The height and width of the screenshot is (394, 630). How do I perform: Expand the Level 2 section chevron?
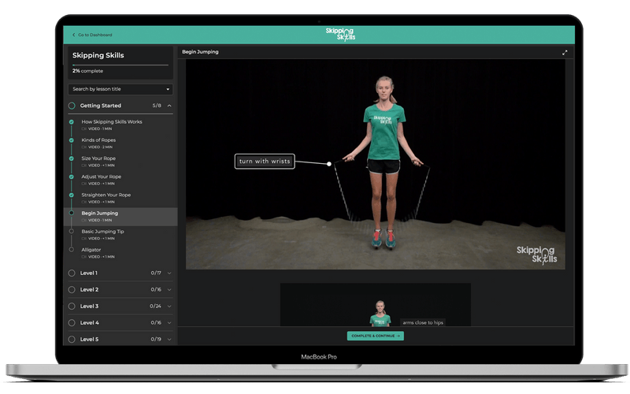coord(169,290)
